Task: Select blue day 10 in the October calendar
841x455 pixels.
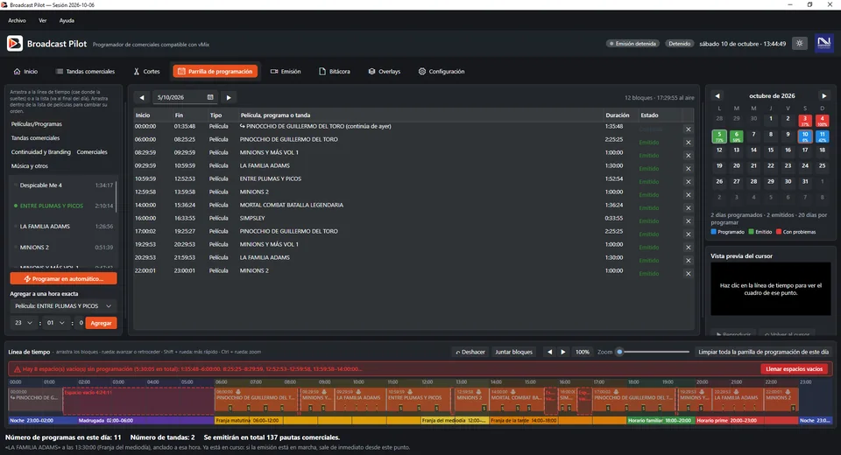Action: click(x=804, y=136)
